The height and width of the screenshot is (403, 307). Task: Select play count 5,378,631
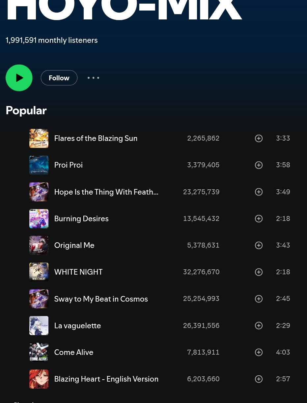coord(203,245)
